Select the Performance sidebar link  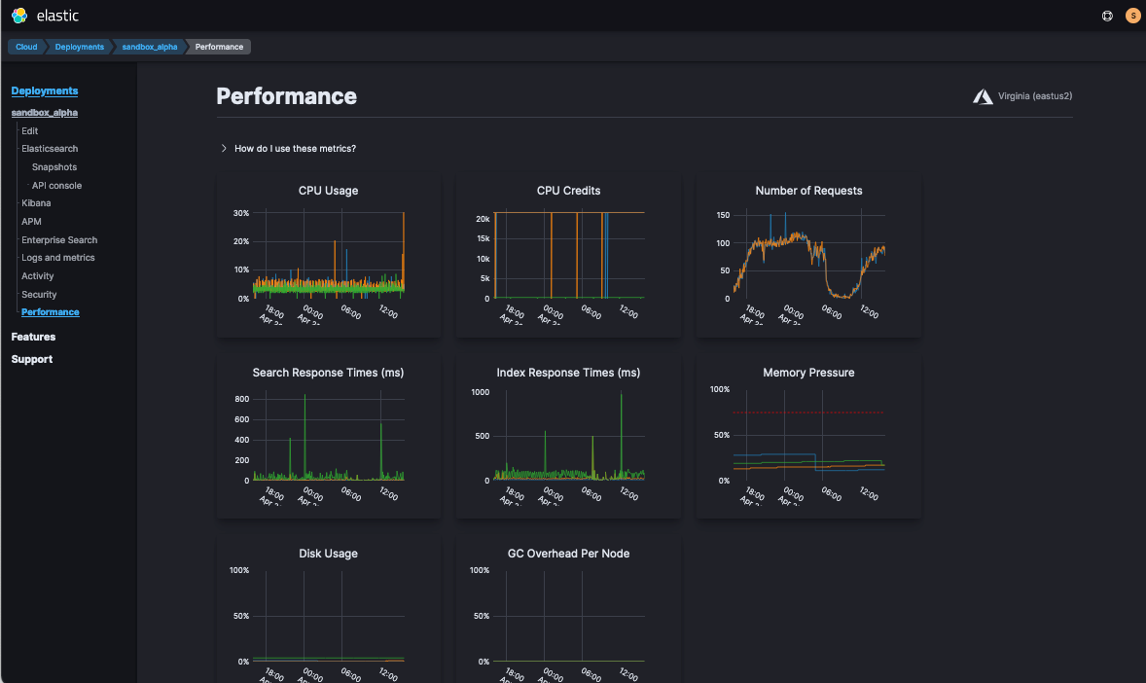point(51,312)
